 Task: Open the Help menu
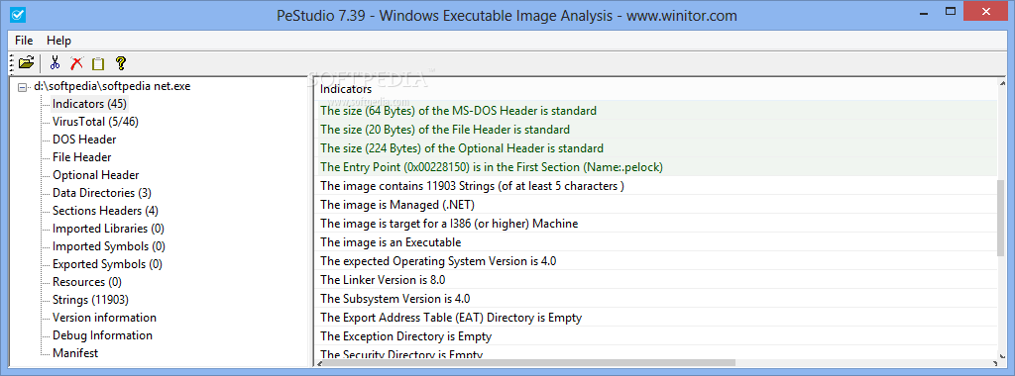coord(58,40)
